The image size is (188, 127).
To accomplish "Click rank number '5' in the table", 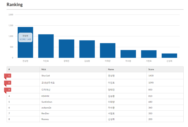I will [9, 102].
